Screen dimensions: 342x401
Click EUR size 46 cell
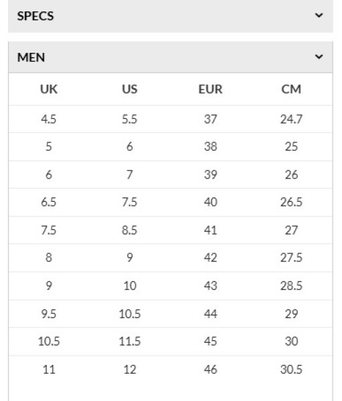(210, 370)
